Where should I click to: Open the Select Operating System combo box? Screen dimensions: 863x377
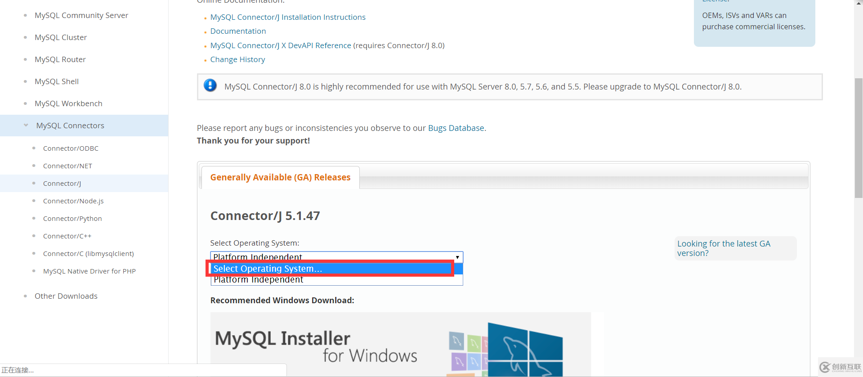[x=336, y=257]
